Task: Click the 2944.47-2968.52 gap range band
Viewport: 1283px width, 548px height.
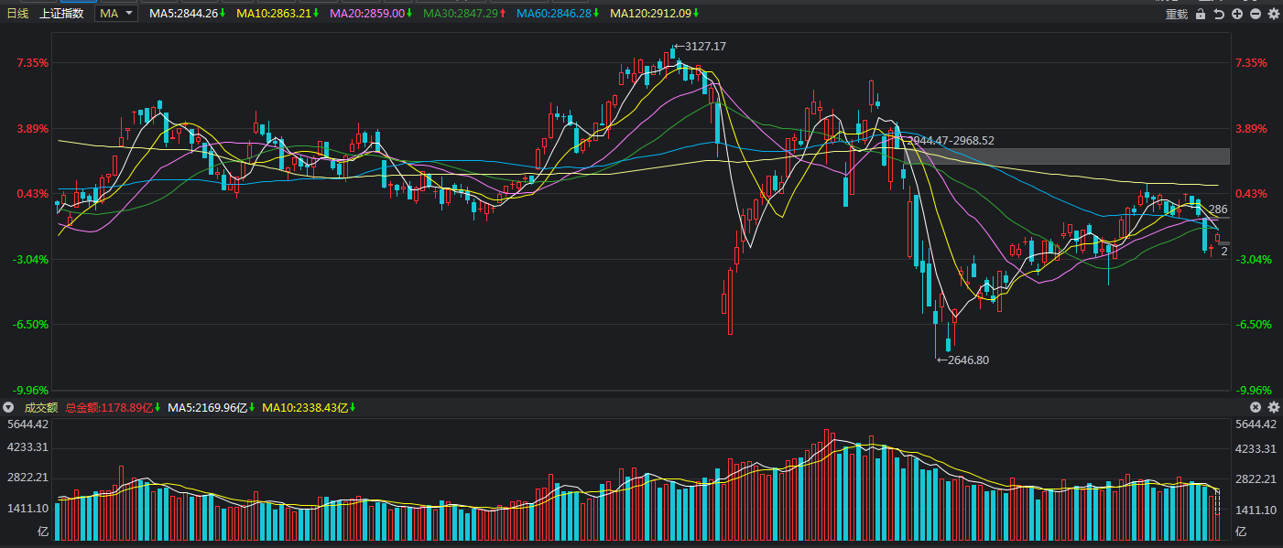Action: tap(1066, 156)
